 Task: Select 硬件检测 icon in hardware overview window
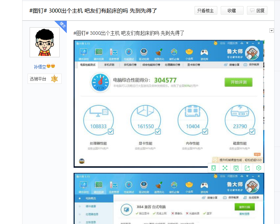98,188
